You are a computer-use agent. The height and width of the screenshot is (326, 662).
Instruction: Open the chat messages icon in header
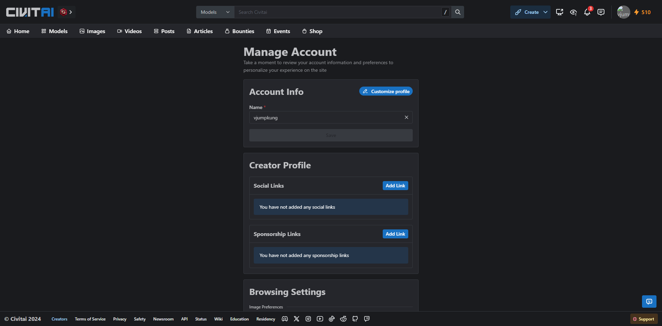point(601,12)
